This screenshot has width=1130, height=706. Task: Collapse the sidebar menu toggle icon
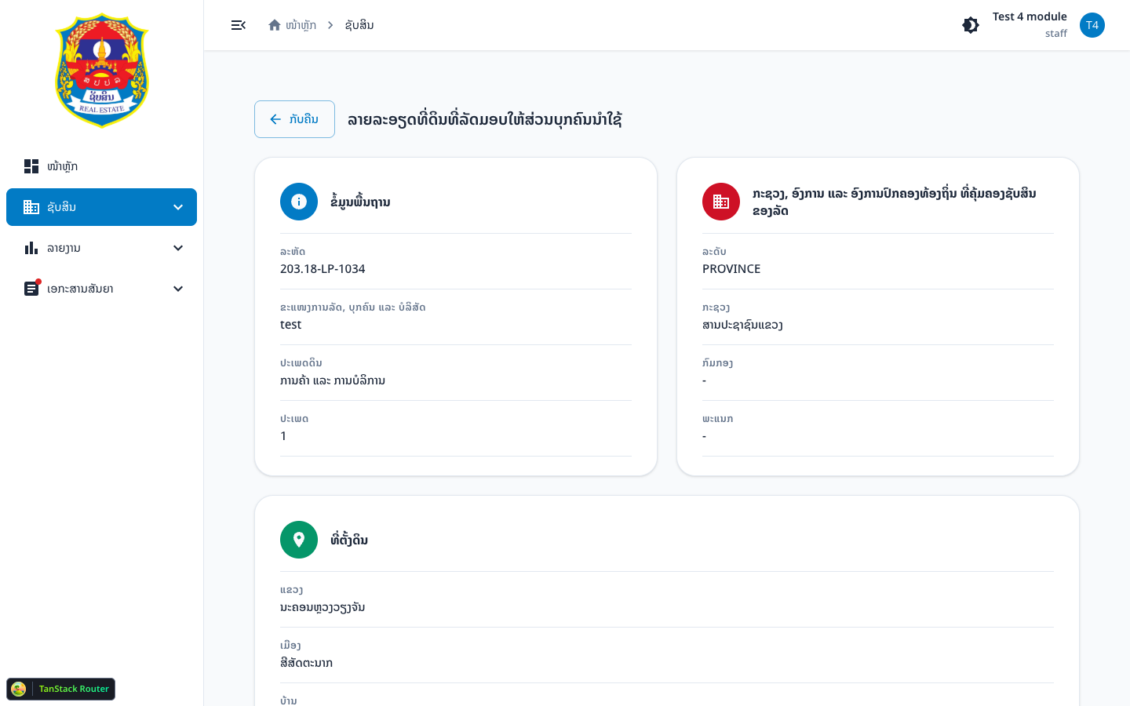click(239, 25)
